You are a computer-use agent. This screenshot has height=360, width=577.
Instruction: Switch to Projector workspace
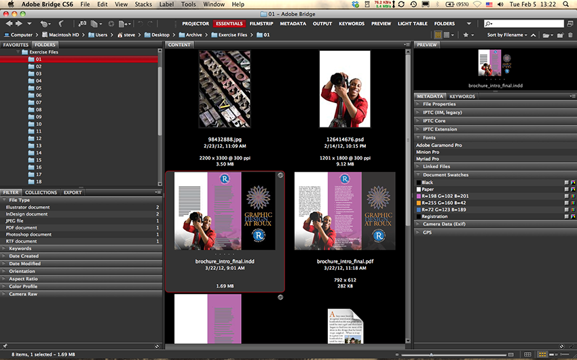tap(196, 24)
